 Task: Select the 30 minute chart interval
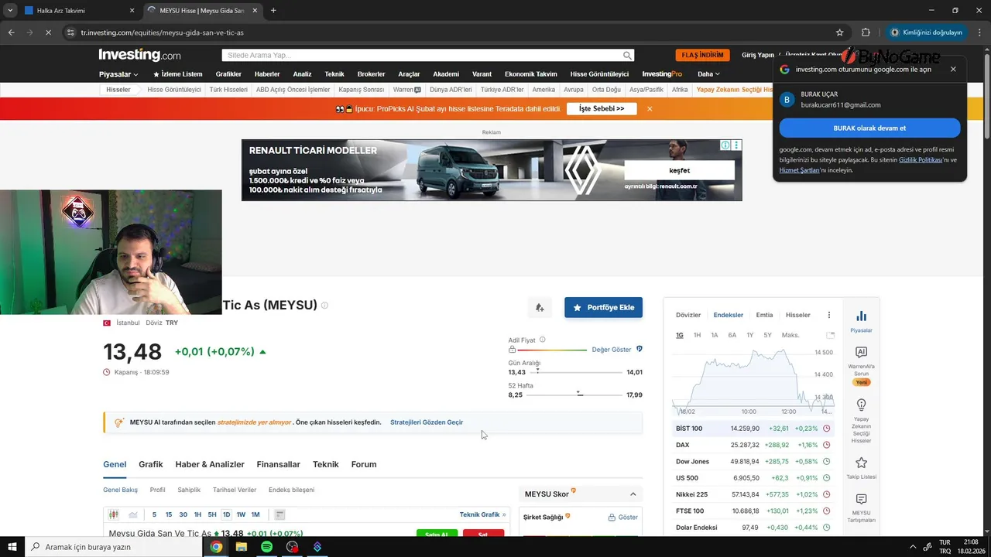183,514
